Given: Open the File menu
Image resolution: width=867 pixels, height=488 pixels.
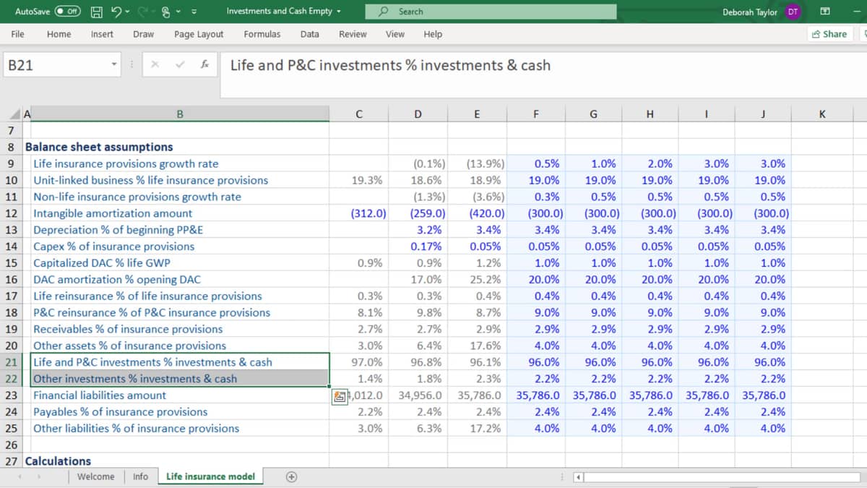Looking at the screenshot, I should (x=18, y=34).
